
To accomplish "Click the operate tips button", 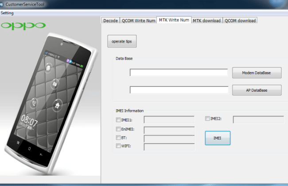I will [x=122, y=41].
